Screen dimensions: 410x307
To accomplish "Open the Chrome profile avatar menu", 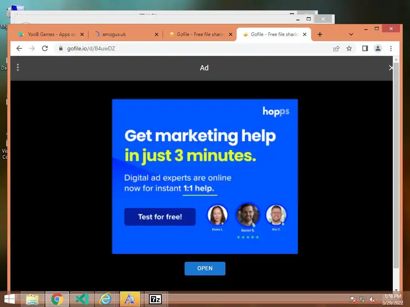I will point(378,48).
